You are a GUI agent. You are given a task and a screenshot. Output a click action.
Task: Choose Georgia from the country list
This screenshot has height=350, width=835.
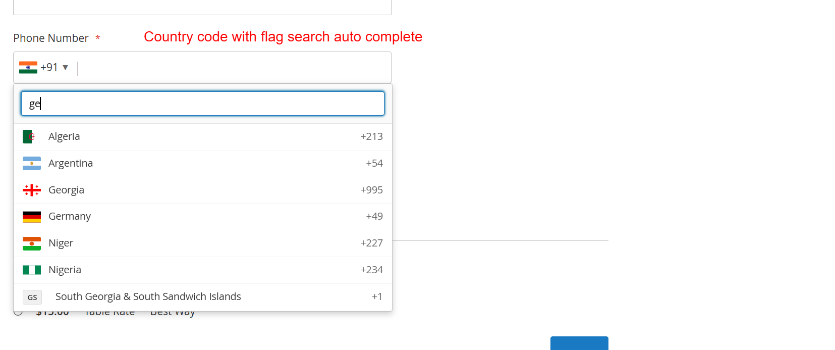(66, 190)
